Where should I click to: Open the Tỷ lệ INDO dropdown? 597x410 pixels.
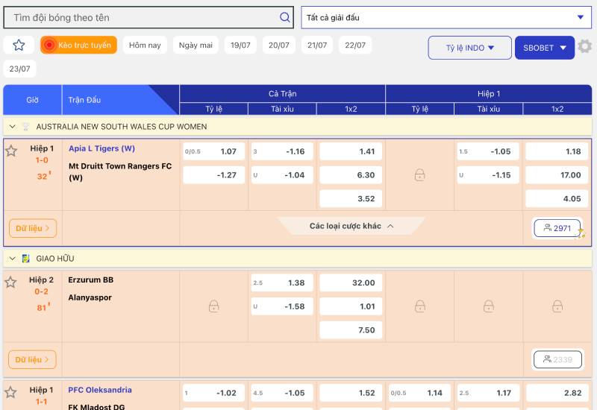pyautogui.click(x=469, y=48)
